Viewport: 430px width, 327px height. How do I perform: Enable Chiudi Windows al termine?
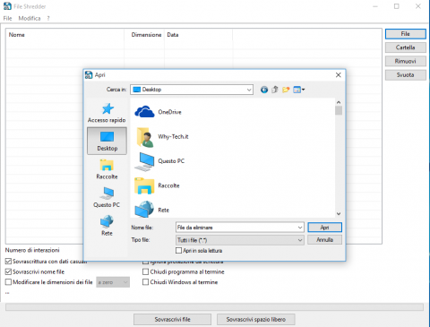145,282
